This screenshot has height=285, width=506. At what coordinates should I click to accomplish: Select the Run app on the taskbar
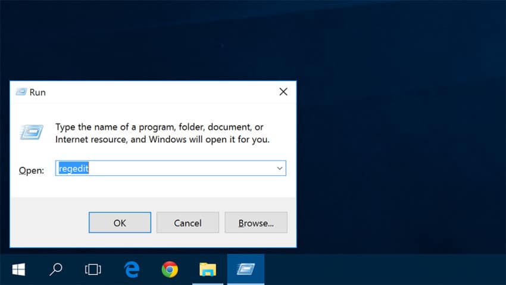(x=246, y=269)
